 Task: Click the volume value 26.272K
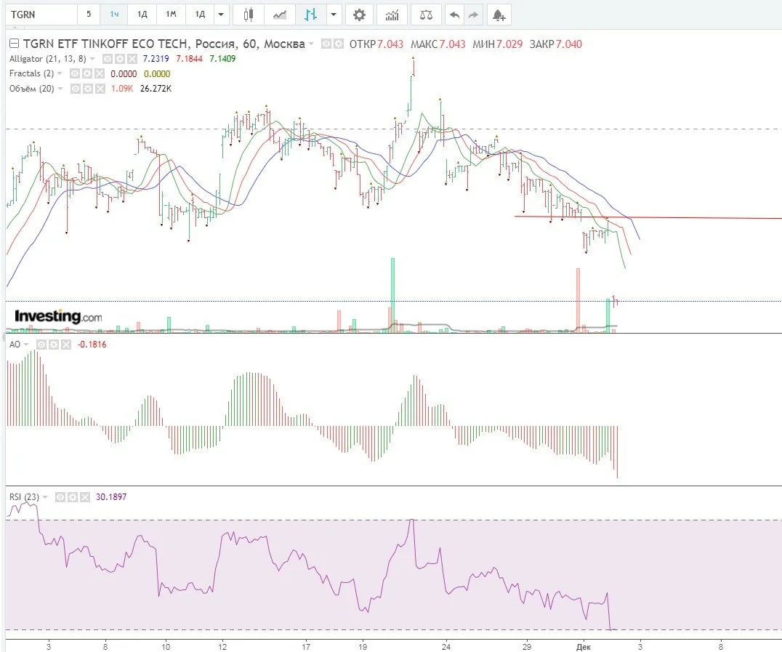(156, 89)
